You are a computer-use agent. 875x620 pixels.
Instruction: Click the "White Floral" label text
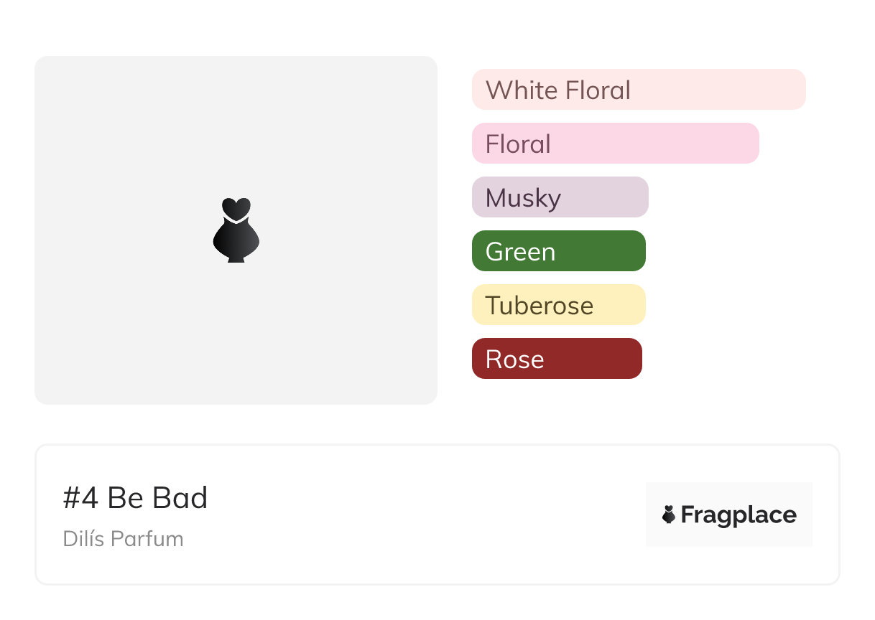pos(558,90)
